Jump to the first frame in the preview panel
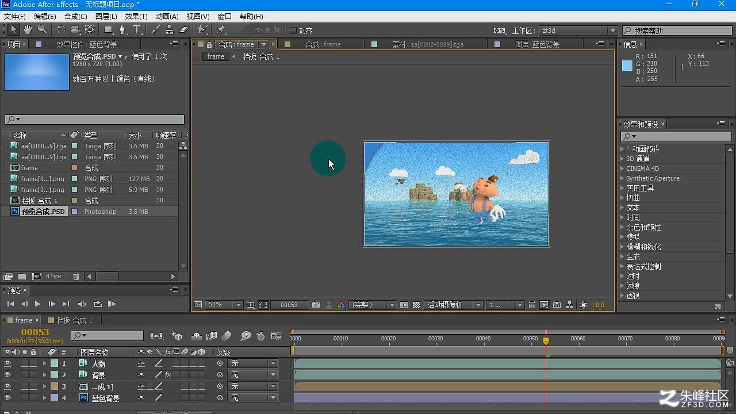The image size is (736, 414). click(10, 304)
